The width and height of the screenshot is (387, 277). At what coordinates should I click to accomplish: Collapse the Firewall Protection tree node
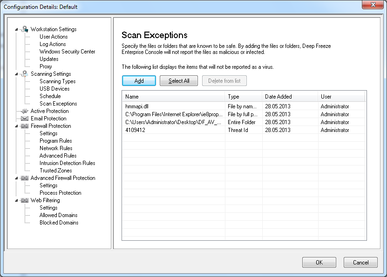[x=17, y=126]
